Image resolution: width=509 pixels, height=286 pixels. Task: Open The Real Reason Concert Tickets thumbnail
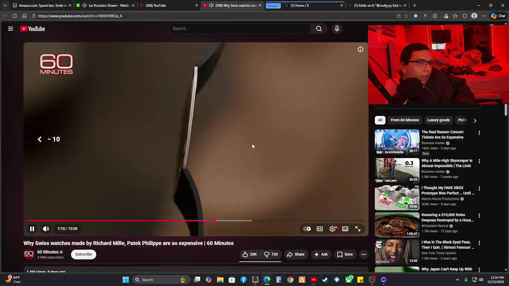point(397,142)
